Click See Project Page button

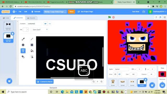tap(85, 11)
